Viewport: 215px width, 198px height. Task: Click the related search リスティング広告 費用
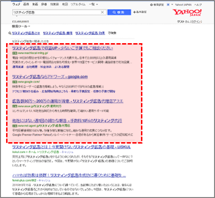click(x=58, y=33)
